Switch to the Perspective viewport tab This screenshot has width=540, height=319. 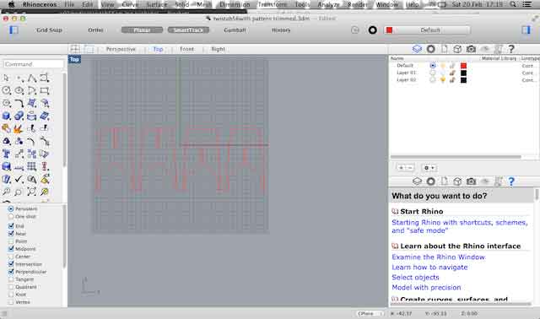click(x=121, y=49)
